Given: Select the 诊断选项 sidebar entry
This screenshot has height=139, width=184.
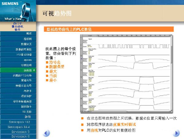Looking at the screenshot, I should [18, 65].
